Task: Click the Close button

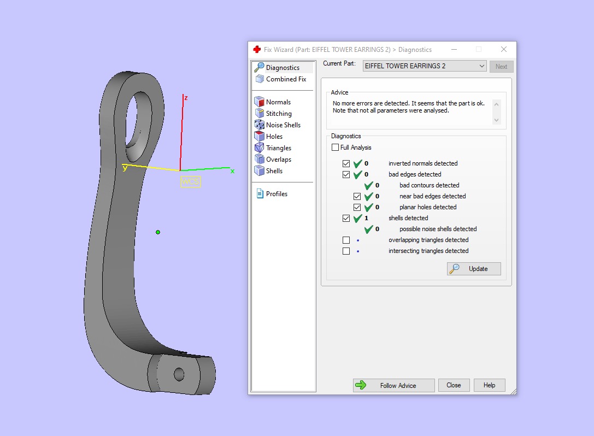Action: [x=454, y=385]
